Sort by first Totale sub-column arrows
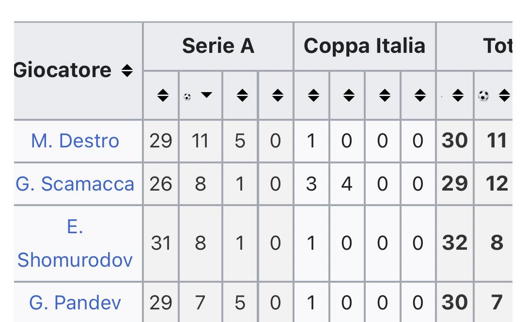The height and width of the screenshot is (322, 527). tap(458, 96)
